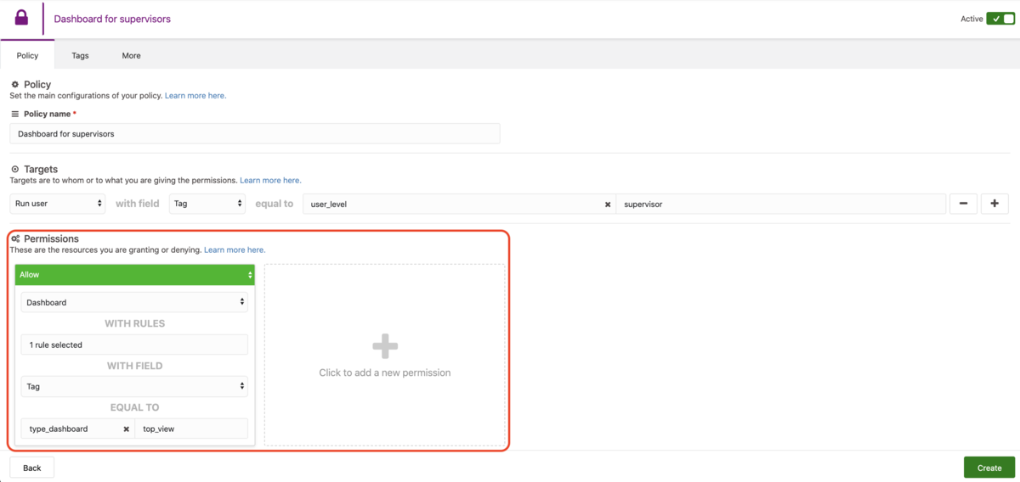Click the Targets section target icon
Image resolution: width=1020 pixels, height=482 pixels.
pyautogui.click(x=15, y=170)
